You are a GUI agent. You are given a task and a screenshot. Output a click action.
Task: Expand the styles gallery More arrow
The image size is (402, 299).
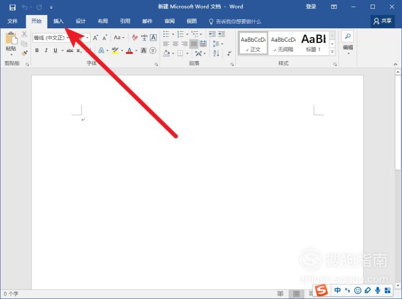pos(332,52)
